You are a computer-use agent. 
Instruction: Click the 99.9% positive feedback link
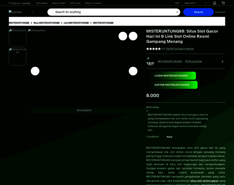[x=193, y=61]
